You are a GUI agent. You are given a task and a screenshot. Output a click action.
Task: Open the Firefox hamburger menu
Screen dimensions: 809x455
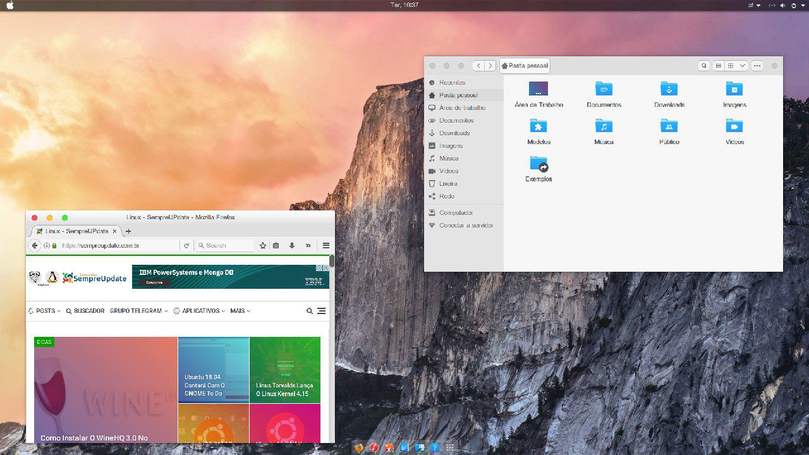point(325,245)
